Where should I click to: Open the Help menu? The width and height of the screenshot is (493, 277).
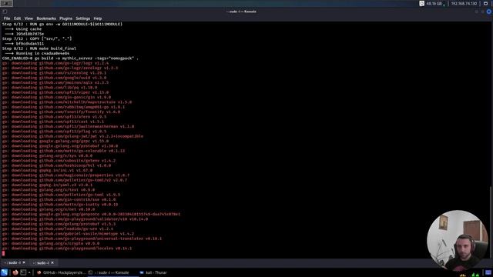coord(98,18)
